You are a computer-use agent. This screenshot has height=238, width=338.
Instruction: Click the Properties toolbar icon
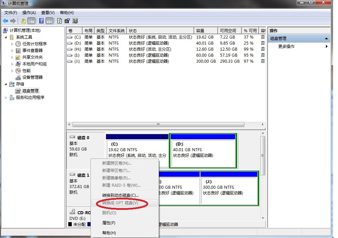[75, 20]
